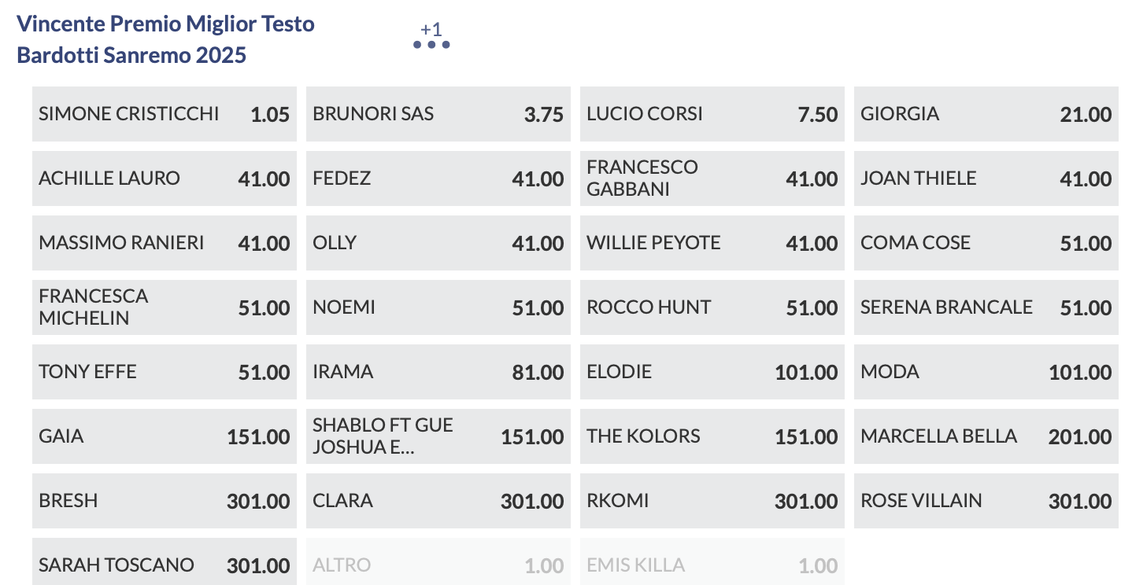Bet on Willie Peyote

712,243
